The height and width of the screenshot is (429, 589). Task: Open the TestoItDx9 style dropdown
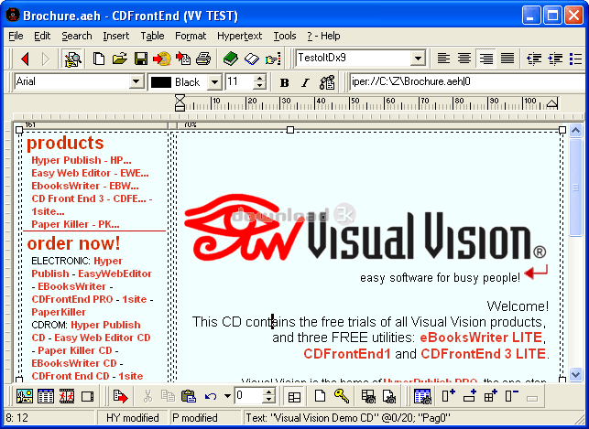pyautogui.click(x=418, y=59)
